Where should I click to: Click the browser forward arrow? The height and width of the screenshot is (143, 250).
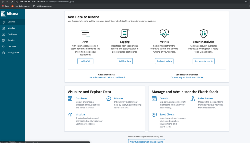point(7,2)
